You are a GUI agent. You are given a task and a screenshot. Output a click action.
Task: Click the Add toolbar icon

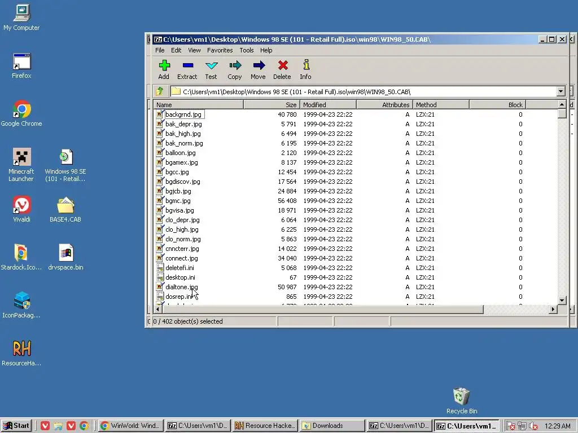pyautogui.click(x=164, y=69)
